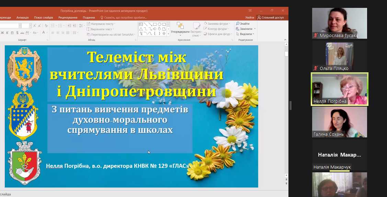Image resolution: width=387 pixels, height=197 pixels.
Task: Open Контур фігури outline color
Action: click(x=216, y=29)
